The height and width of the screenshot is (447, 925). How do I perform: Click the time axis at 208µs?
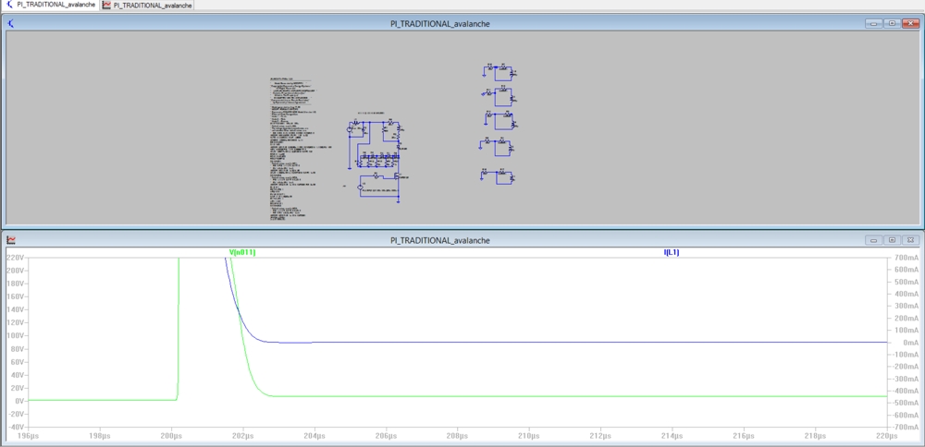tap(454, 436)
